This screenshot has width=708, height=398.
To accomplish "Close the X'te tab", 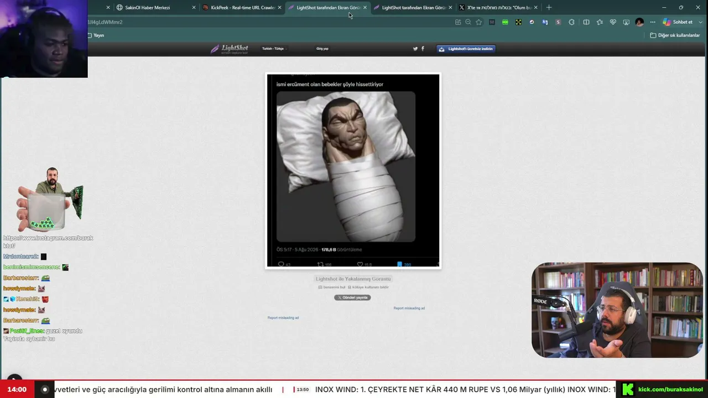I will coord(535,8).
